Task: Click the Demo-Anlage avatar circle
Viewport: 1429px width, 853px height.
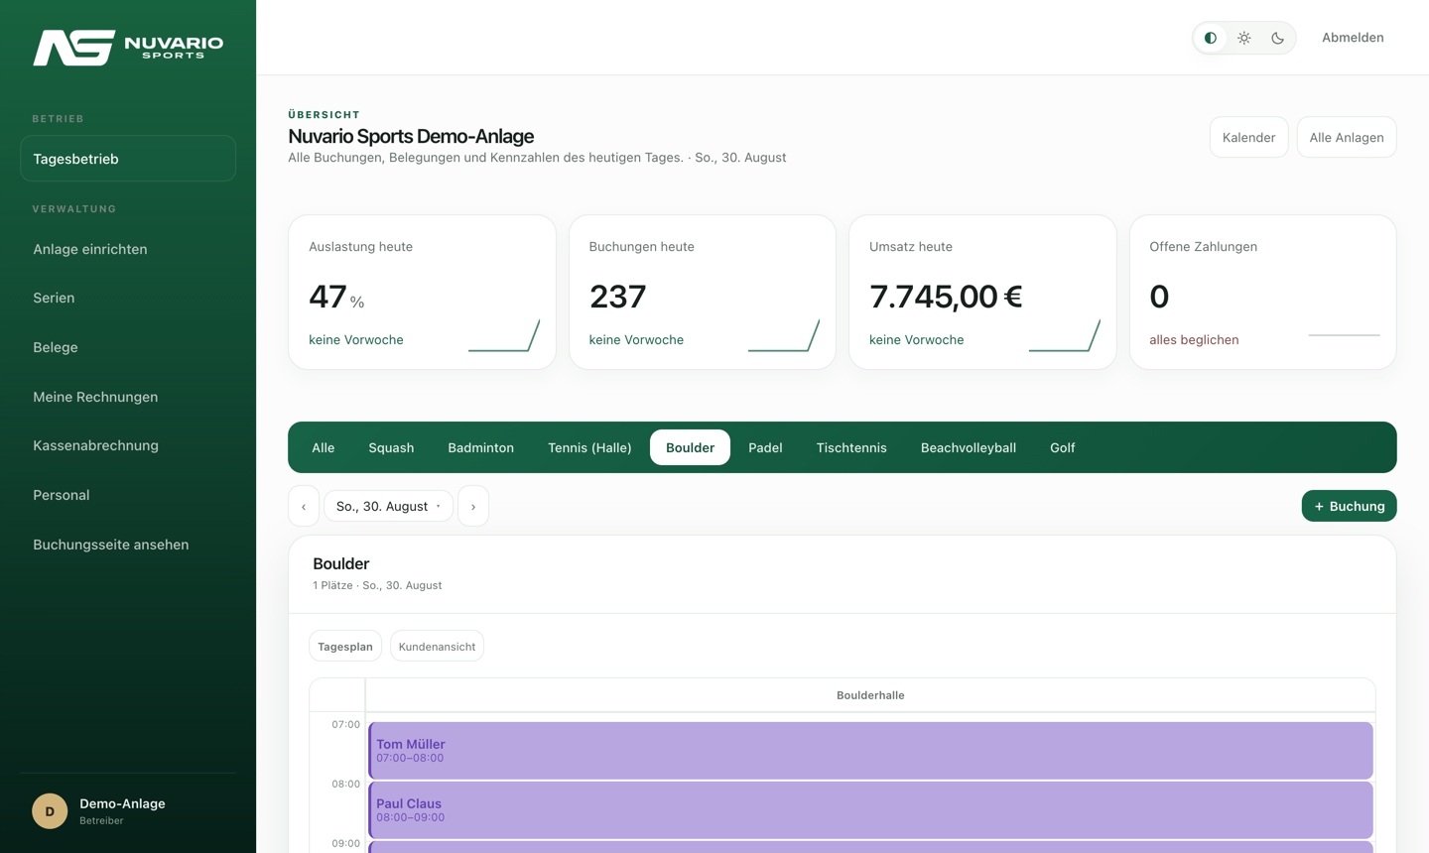Action: click(x=50, y=811)
